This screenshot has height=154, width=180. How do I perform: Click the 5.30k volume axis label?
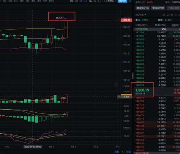pyautogui.click(x=126, y=97)
